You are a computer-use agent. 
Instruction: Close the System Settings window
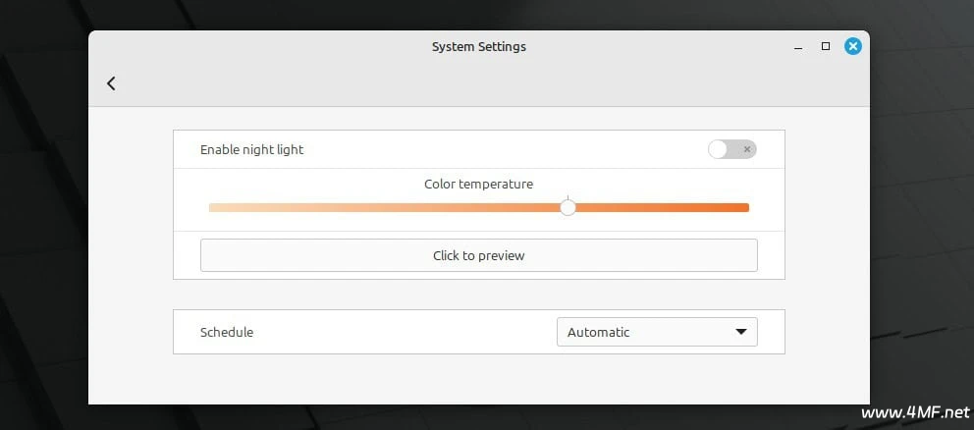tap(853, 46)
